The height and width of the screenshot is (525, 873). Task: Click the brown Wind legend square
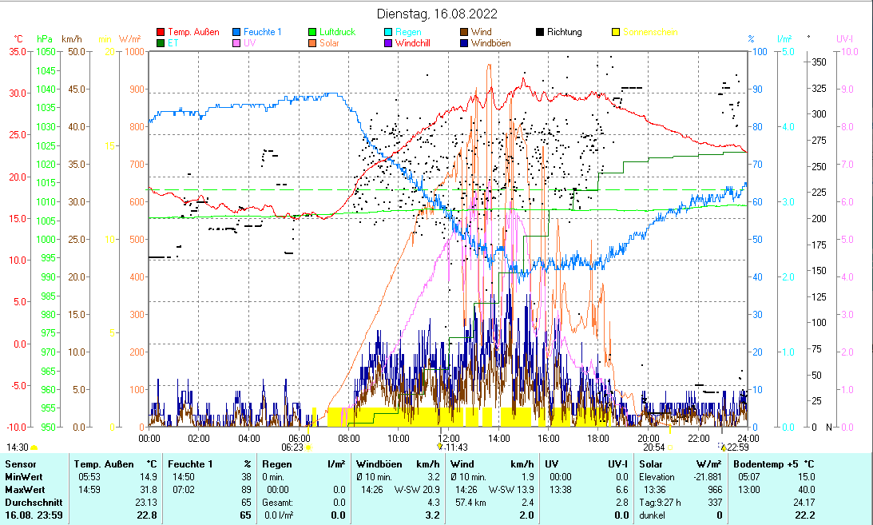point(462,33)
